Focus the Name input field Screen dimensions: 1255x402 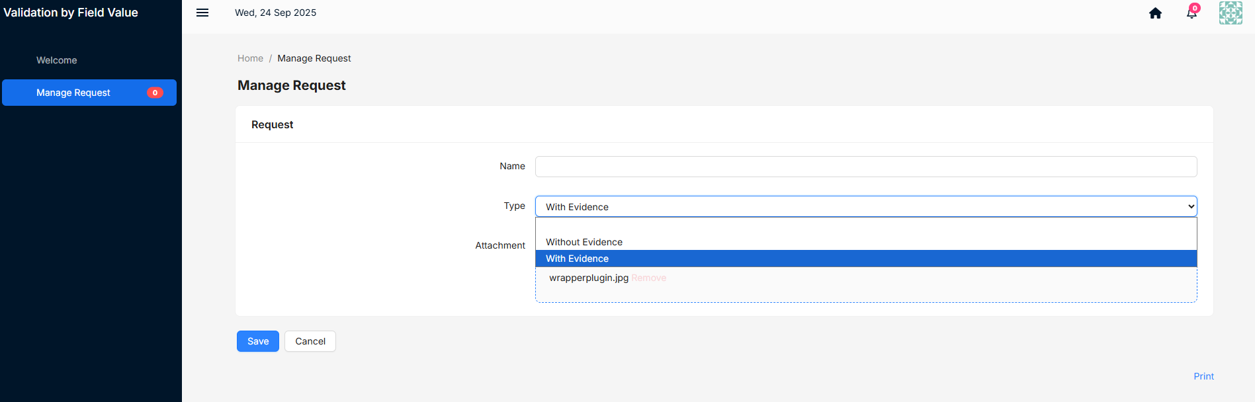coord(866,167)
